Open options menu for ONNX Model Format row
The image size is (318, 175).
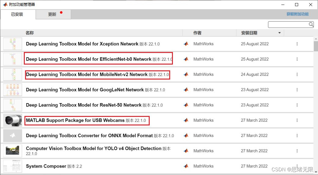297,136
